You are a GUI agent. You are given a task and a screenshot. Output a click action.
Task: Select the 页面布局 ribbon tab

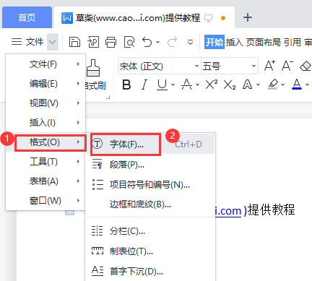264,42
